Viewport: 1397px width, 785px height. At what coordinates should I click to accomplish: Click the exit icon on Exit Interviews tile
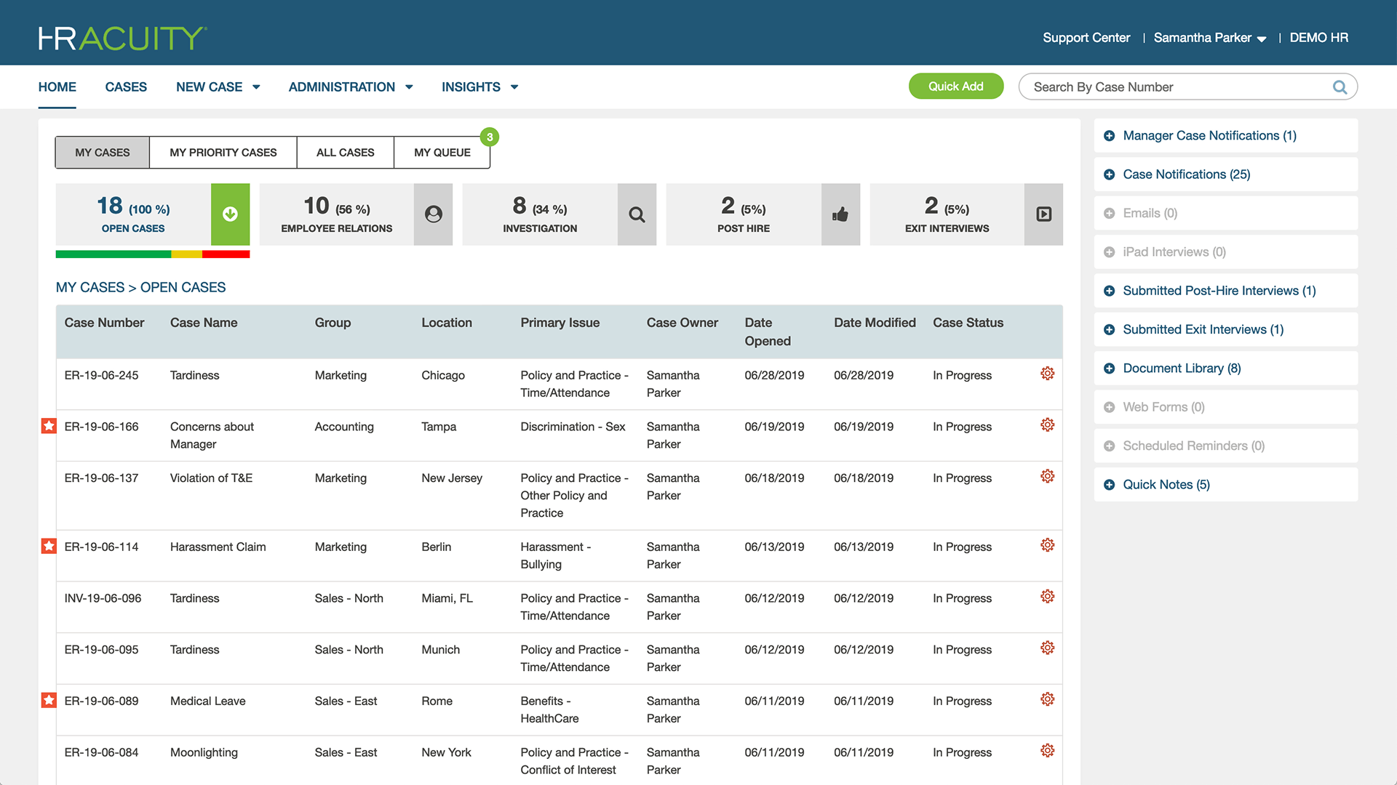click(1043, 214)
